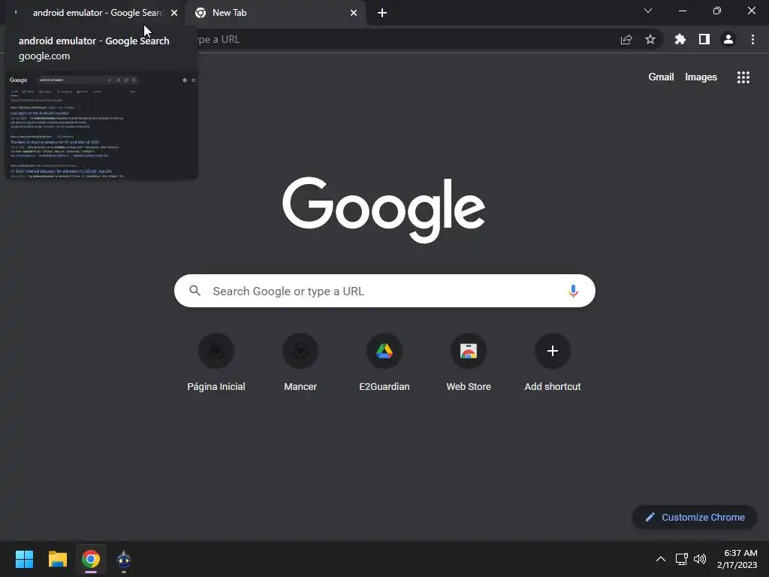Viewport: 769px width, 577px height.
Task: Click the Chrome taskbar icon
Action: 91,559
